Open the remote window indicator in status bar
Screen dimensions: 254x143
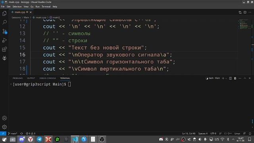coord(3,133)
